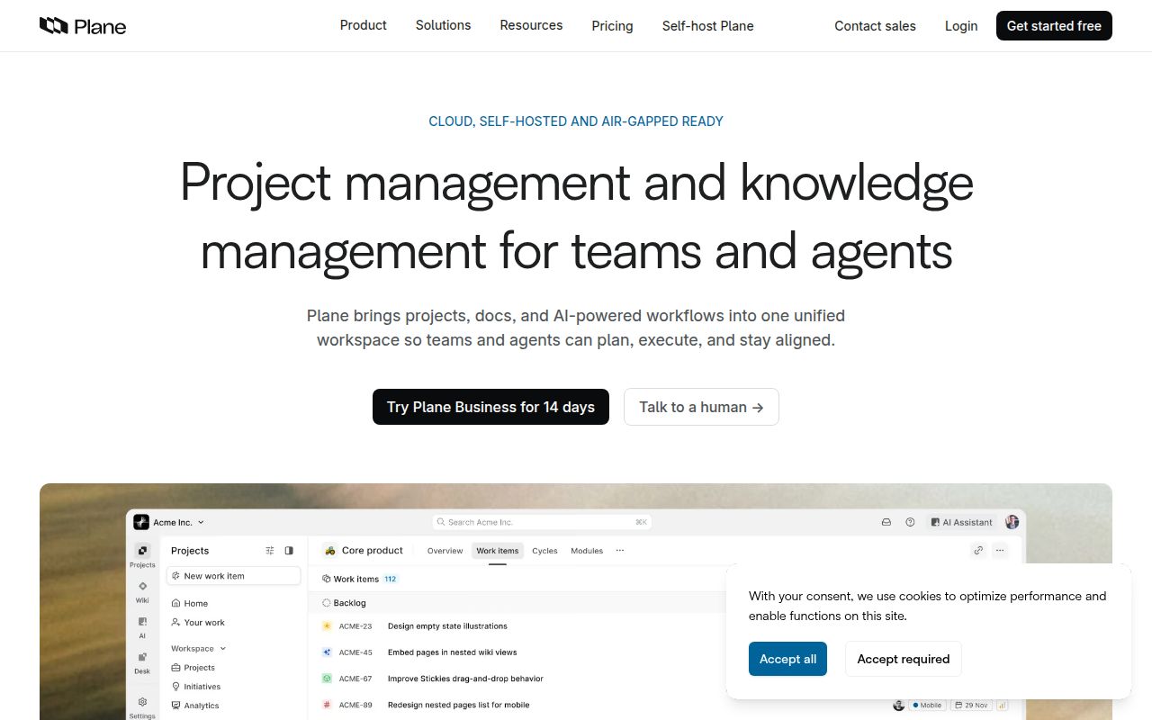The image size is (1152, 720).
Task: Open the Settings gear in the app rail
Action: (142, 702)
